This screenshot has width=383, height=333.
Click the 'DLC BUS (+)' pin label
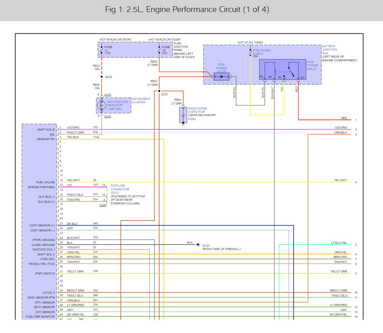pyautogui.click(x=46, y=202)
